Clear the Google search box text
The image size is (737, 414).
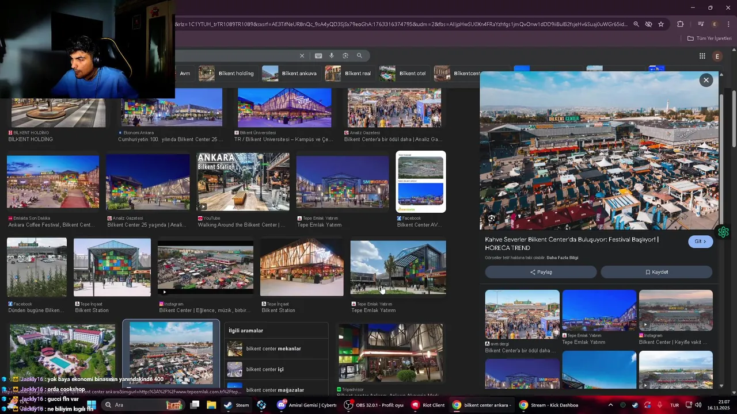302,56
